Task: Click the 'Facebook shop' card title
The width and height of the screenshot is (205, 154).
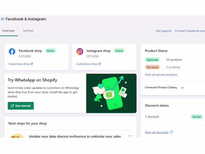Action: [x=30, y=51]
